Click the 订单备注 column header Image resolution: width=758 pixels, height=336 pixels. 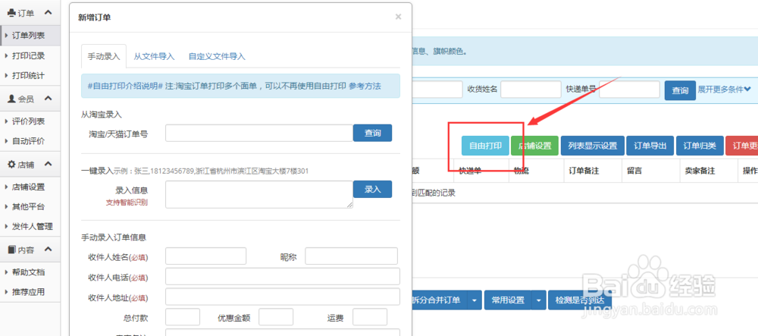point(584,171)
